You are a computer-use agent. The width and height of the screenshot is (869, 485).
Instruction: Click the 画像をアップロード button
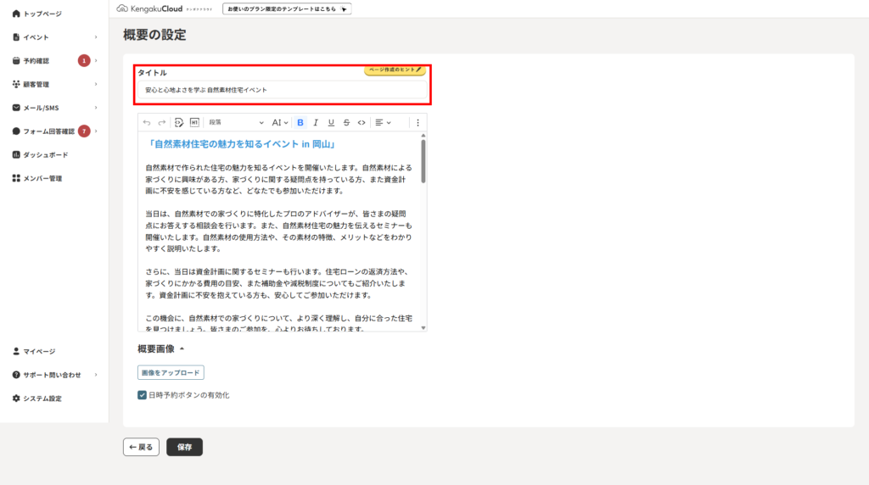171,372
